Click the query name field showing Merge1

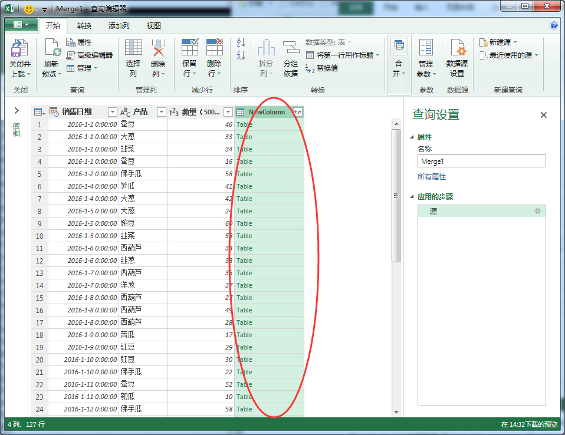(482, 162)
